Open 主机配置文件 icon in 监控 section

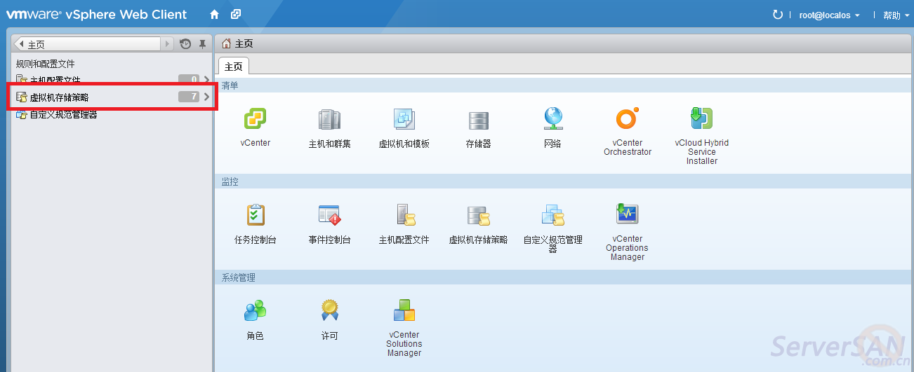[404, 215]
